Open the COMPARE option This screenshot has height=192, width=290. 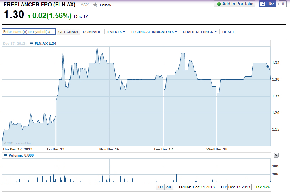92,32
